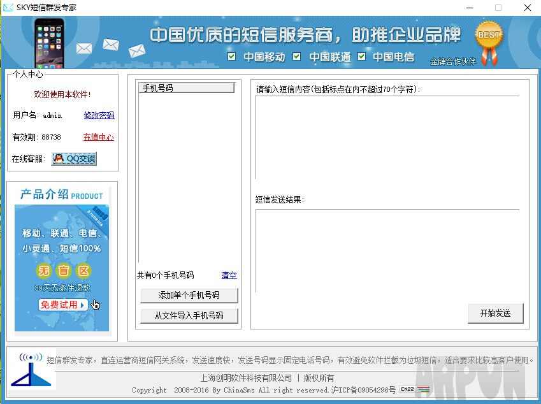Click the QQ penguin icon
Screen dimensions: 541x404
[59, 159]
